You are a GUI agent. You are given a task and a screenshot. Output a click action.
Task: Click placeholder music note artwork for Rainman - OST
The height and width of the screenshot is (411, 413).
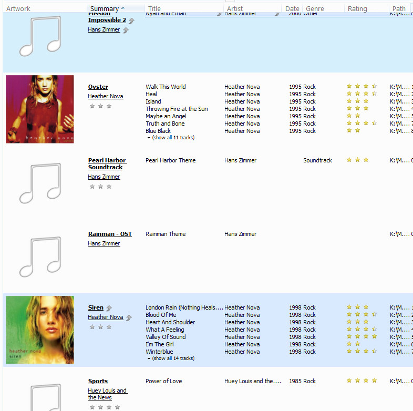40,256
